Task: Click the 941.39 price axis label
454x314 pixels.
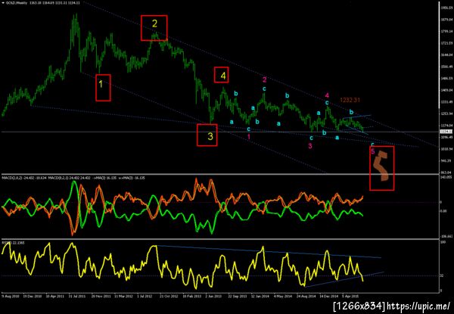Action: (x=446, y=160)
